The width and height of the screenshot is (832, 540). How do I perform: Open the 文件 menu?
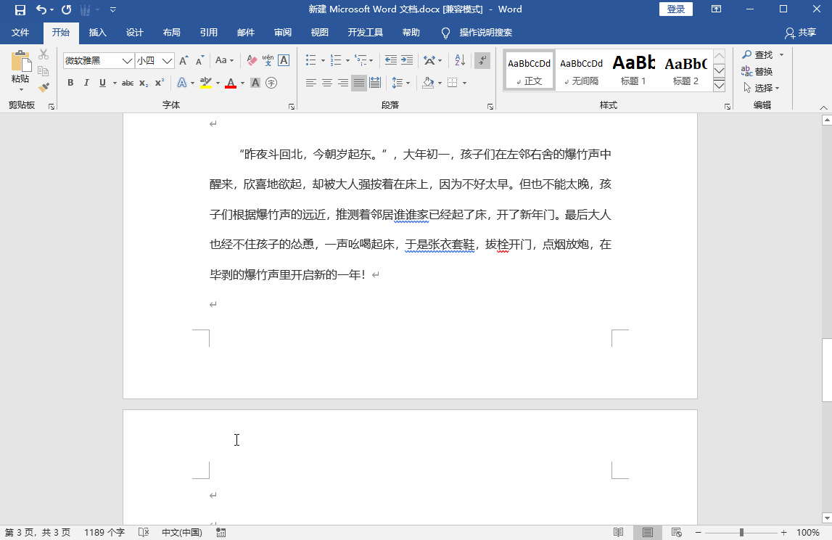click(x=20, y=33)
